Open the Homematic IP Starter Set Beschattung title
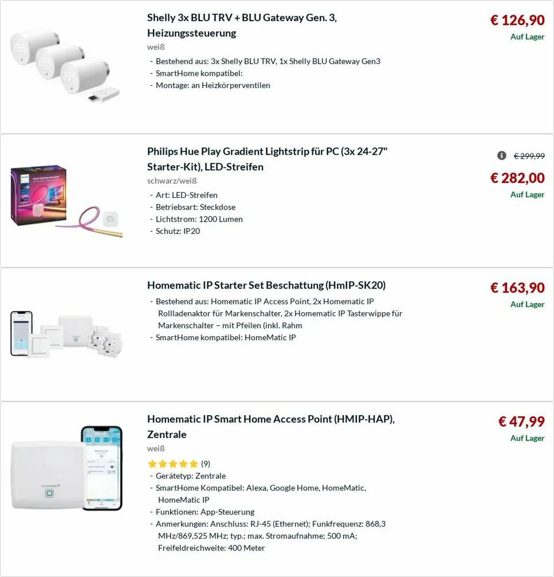Screen dimensions: 554x577 [266, 285]
